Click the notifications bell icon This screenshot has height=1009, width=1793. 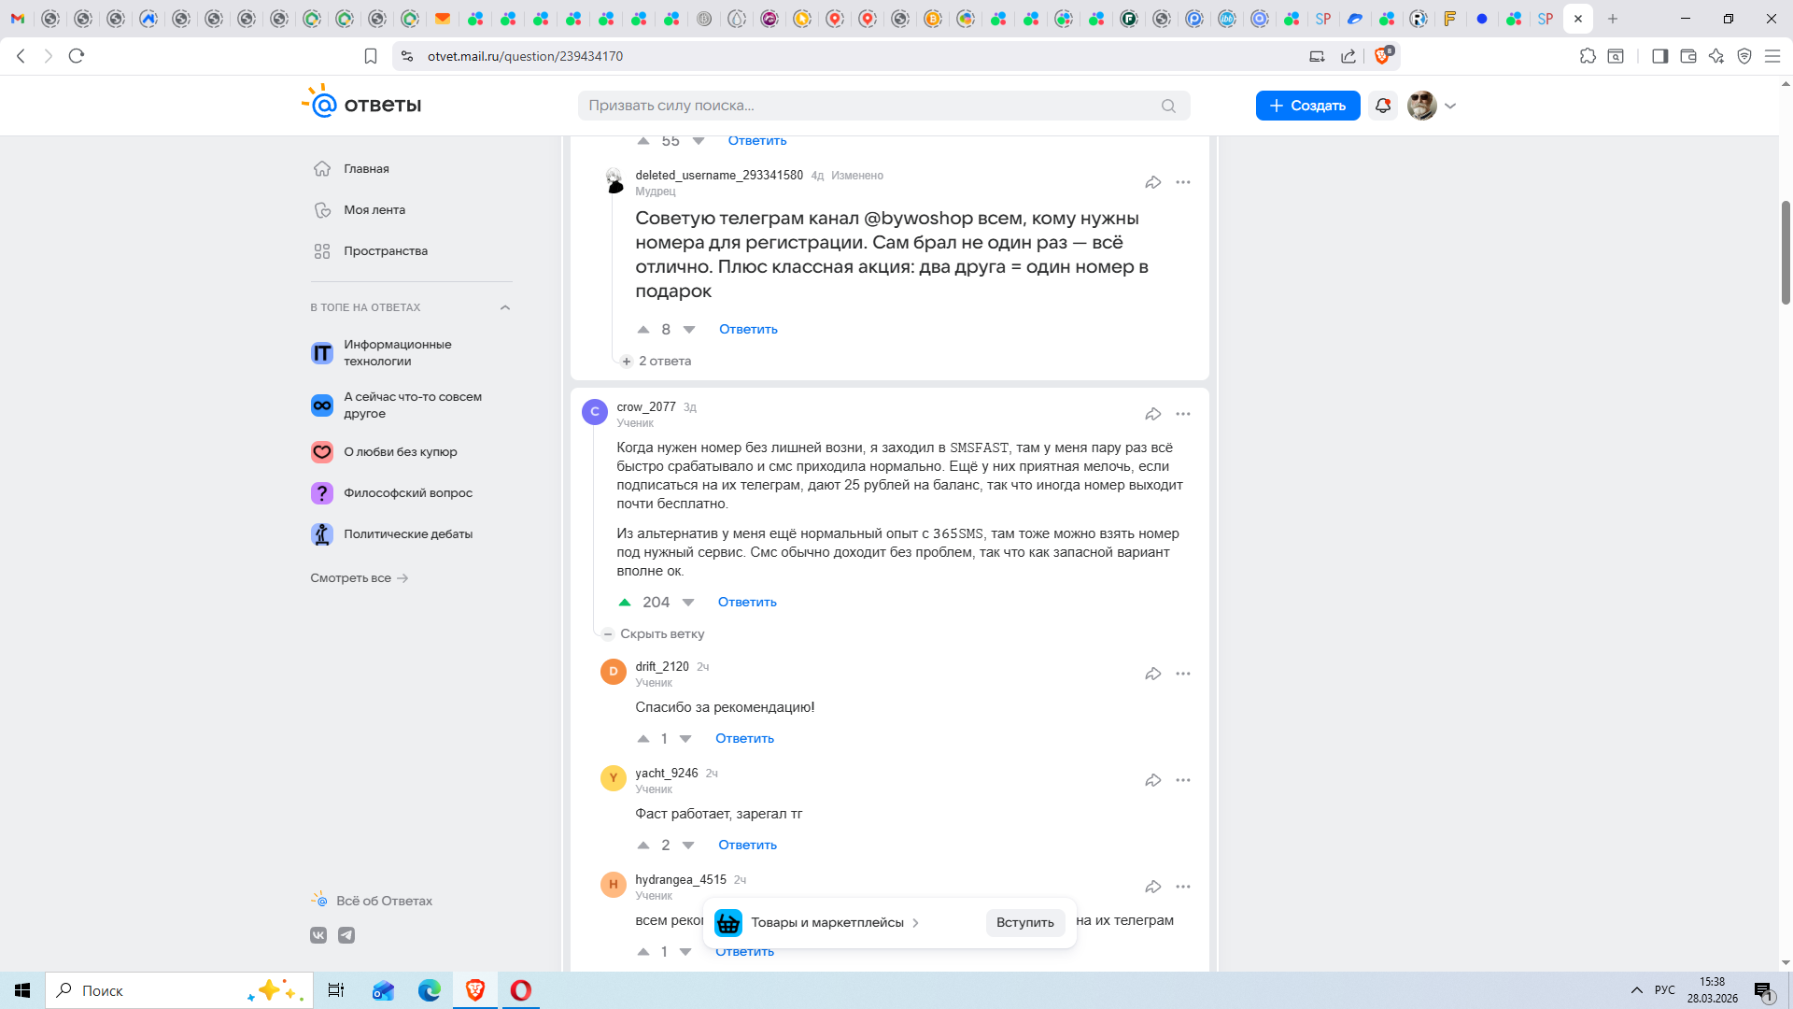click(1383, 106)
